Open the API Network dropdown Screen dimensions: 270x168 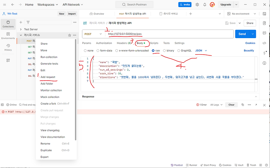[73, 5]
